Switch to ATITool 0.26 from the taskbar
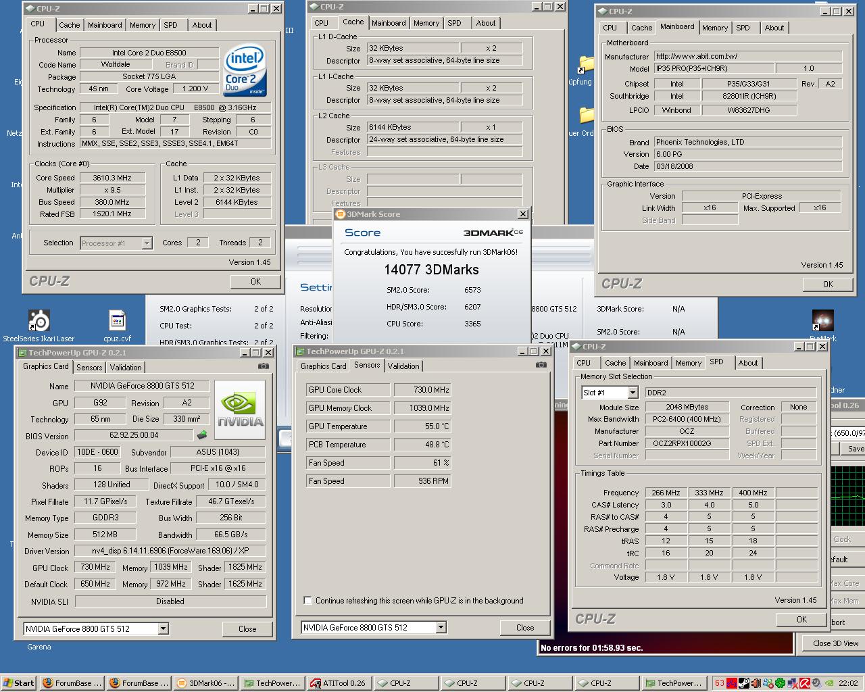The height and width of the screenshot is (692, 865). point(339,683)
